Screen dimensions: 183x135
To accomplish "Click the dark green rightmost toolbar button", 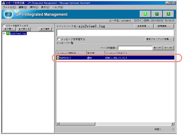I will [x=168, y=14].
